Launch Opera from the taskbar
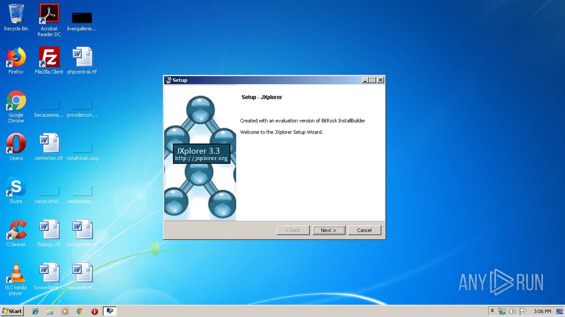Screen dimensions: 565x317 click(94, 311)
